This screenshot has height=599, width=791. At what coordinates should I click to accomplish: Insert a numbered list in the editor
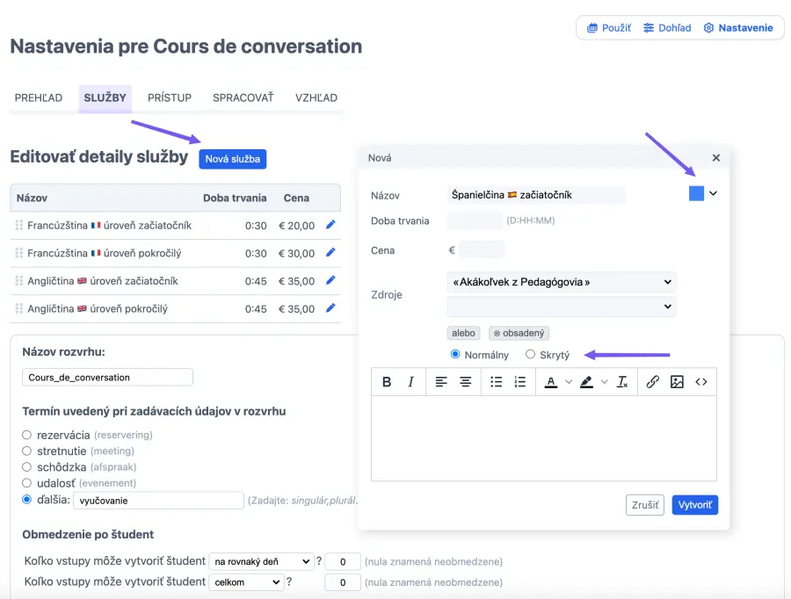[x=520, y=382]
